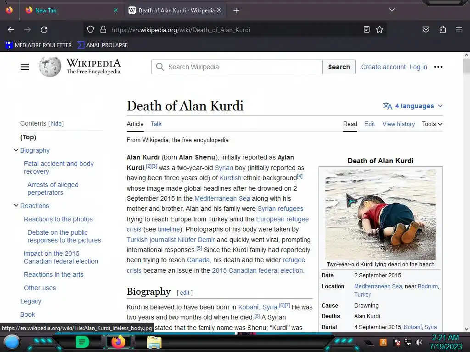
Task: Open a new tab with the plus button
Action: coord(236,11)
